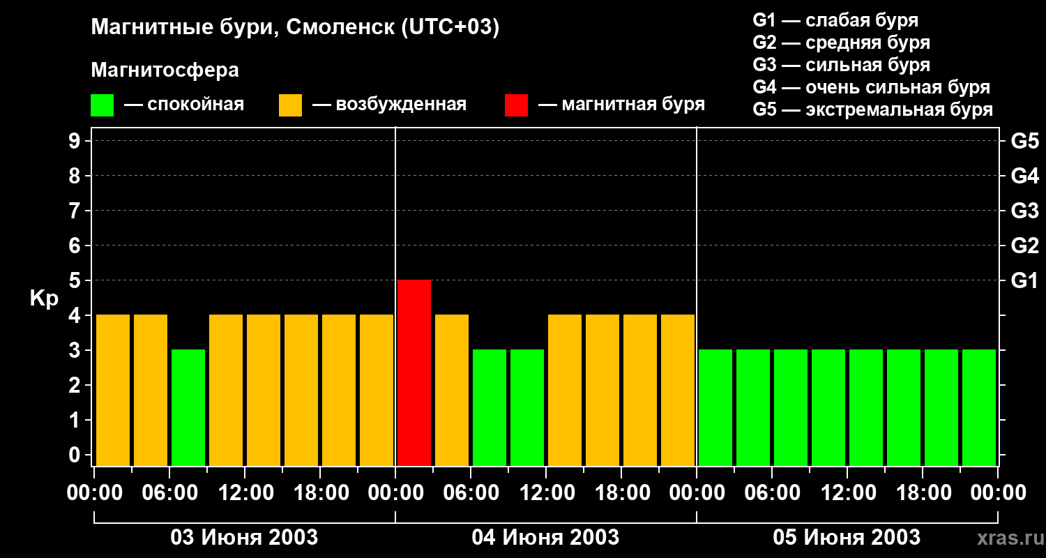
Task: Click the title 'Магнитные бури, Смоленск (UTC+03)'
Action: click(x=296, y=28)
